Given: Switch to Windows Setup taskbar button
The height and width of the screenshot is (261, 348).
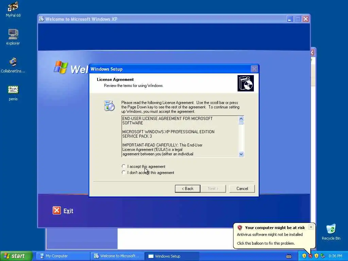Looking at the screenshot, I should (x=172, y=256).
